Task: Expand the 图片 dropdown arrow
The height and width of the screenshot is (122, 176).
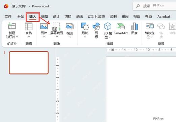Action: coord(44,37)
